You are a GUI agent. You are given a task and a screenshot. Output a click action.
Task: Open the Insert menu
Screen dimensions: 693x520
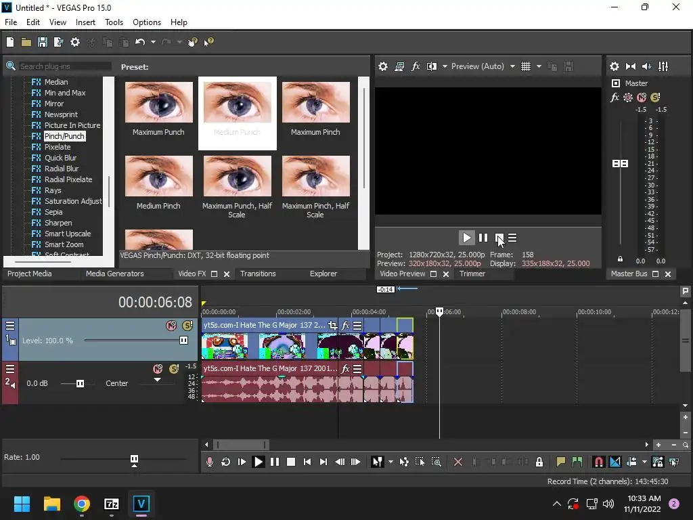click(x=85, y=22)
